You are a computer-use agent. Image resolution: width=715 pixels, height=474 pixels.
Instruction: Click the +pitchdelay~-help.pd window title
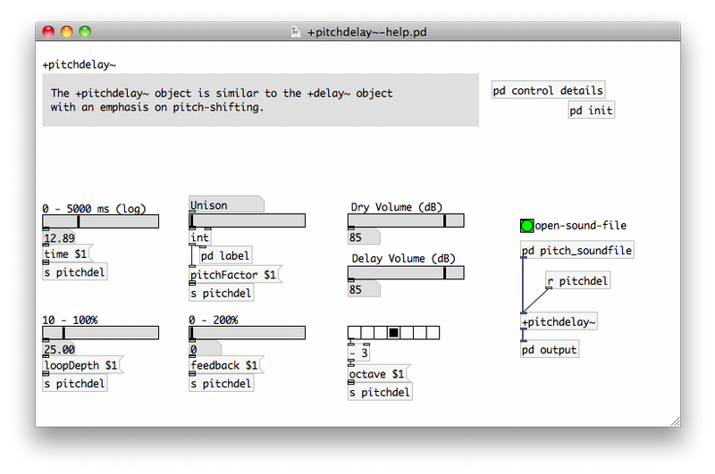(366, 32)
